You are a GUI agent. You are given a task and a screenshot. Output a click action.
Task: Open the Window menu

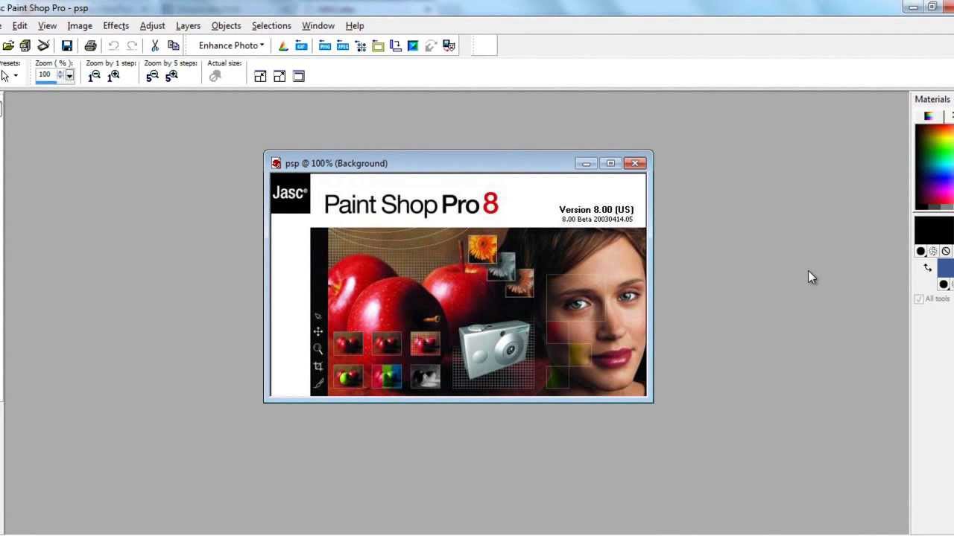click(318, 25)
